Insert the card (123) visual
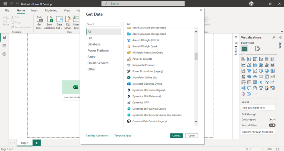The width and height of the screenshot is (284, 151). tap(261, 77)
